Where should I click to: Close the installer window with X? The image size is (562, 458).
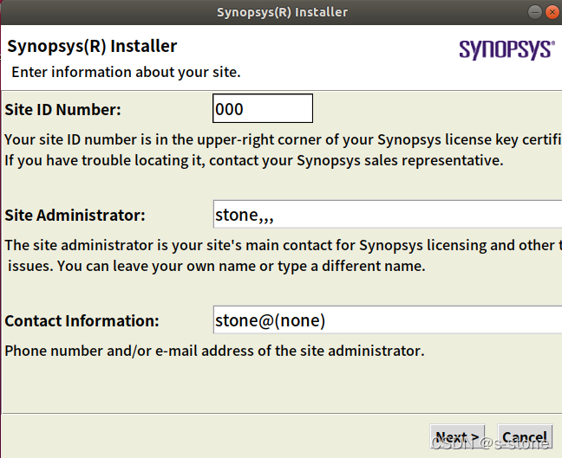tap(552, 12)
